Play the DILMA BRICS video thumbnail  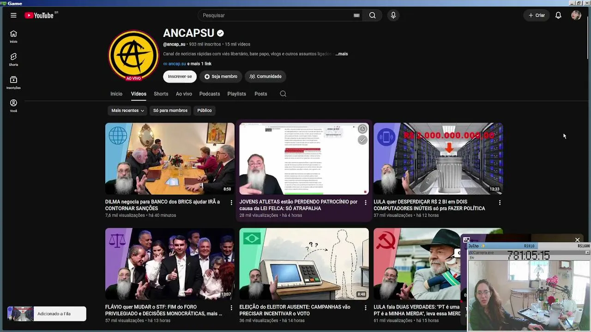170,159
